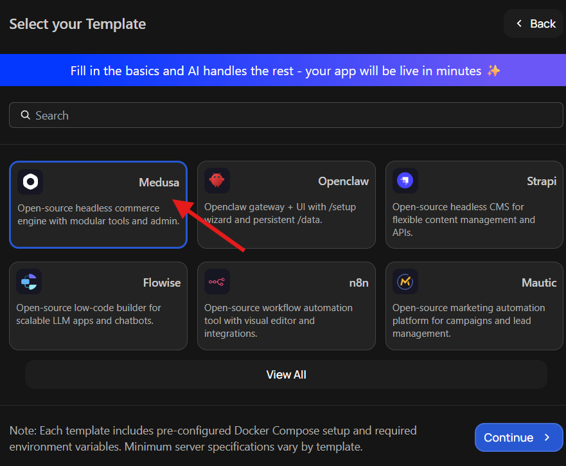Screen dimensions: 566x466
Task: Click the search magnifier icon
Action: pyautogui.click(x=26, y=115)
